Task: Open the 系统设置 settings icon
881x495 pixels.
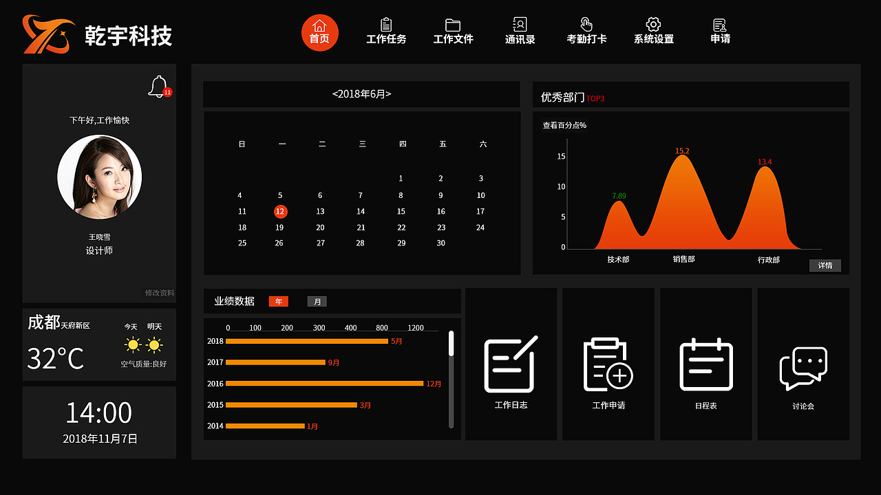Action: [652, 32]
